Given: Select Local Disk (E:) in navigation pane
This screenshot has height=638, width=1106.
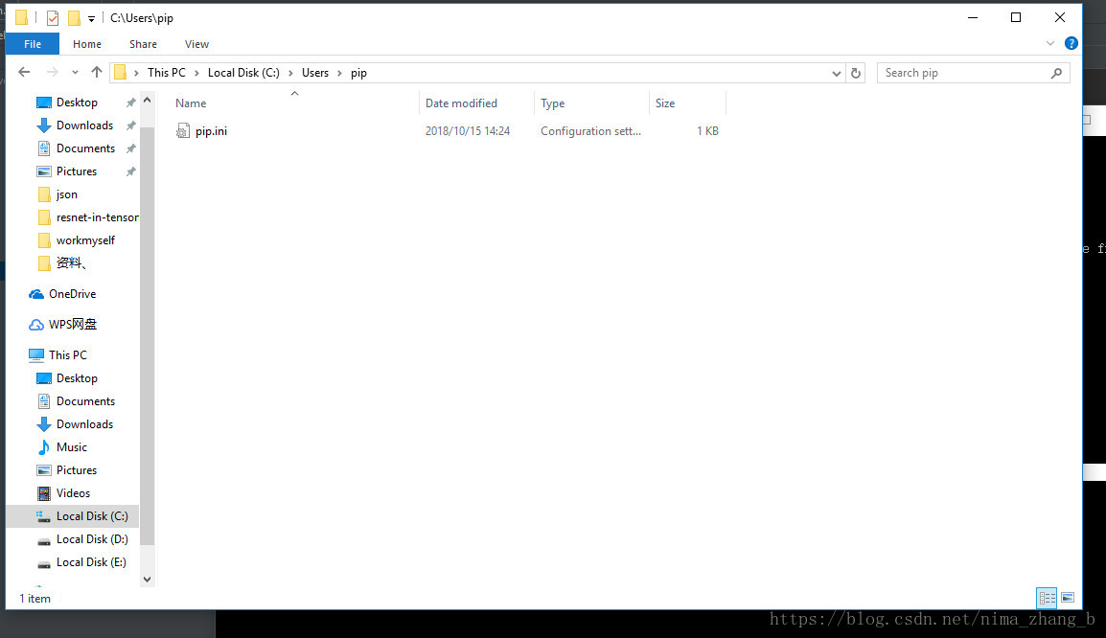Looking at the screenshot, I should click(x=91, y=562).
